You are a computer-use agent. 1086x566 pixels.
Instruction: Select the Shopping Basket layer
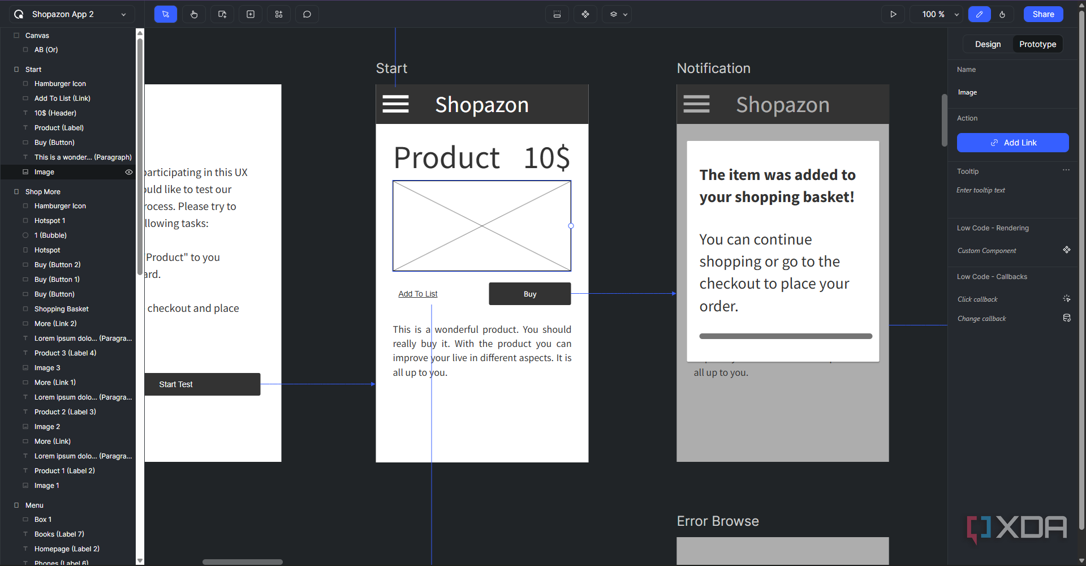tap(62, 309)
